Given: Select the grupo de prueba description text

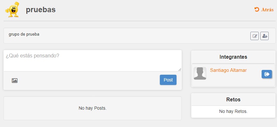Looking at the screenshot, I should (24, 34).
